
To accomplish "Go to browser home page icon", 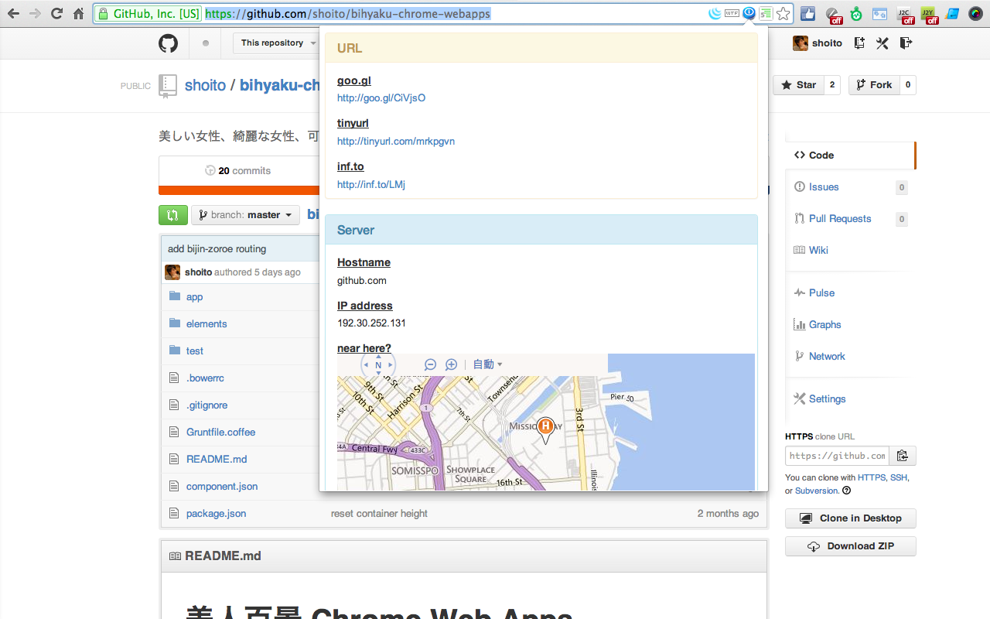I will pyautogui.click(x=78, y=14).
